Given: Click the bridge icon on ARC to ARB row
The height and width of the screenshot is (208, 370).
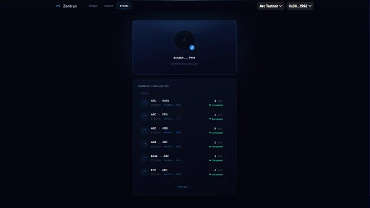Looking at the screenshot, I should point(144,130).
